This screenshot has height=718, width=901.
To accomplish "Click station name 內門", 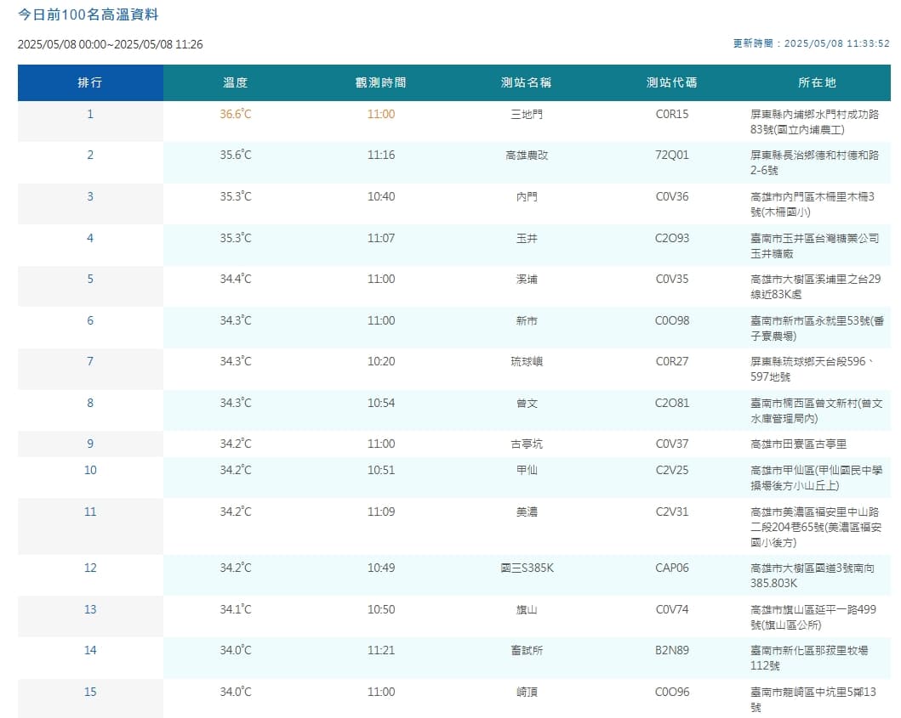I will [527, 197].
